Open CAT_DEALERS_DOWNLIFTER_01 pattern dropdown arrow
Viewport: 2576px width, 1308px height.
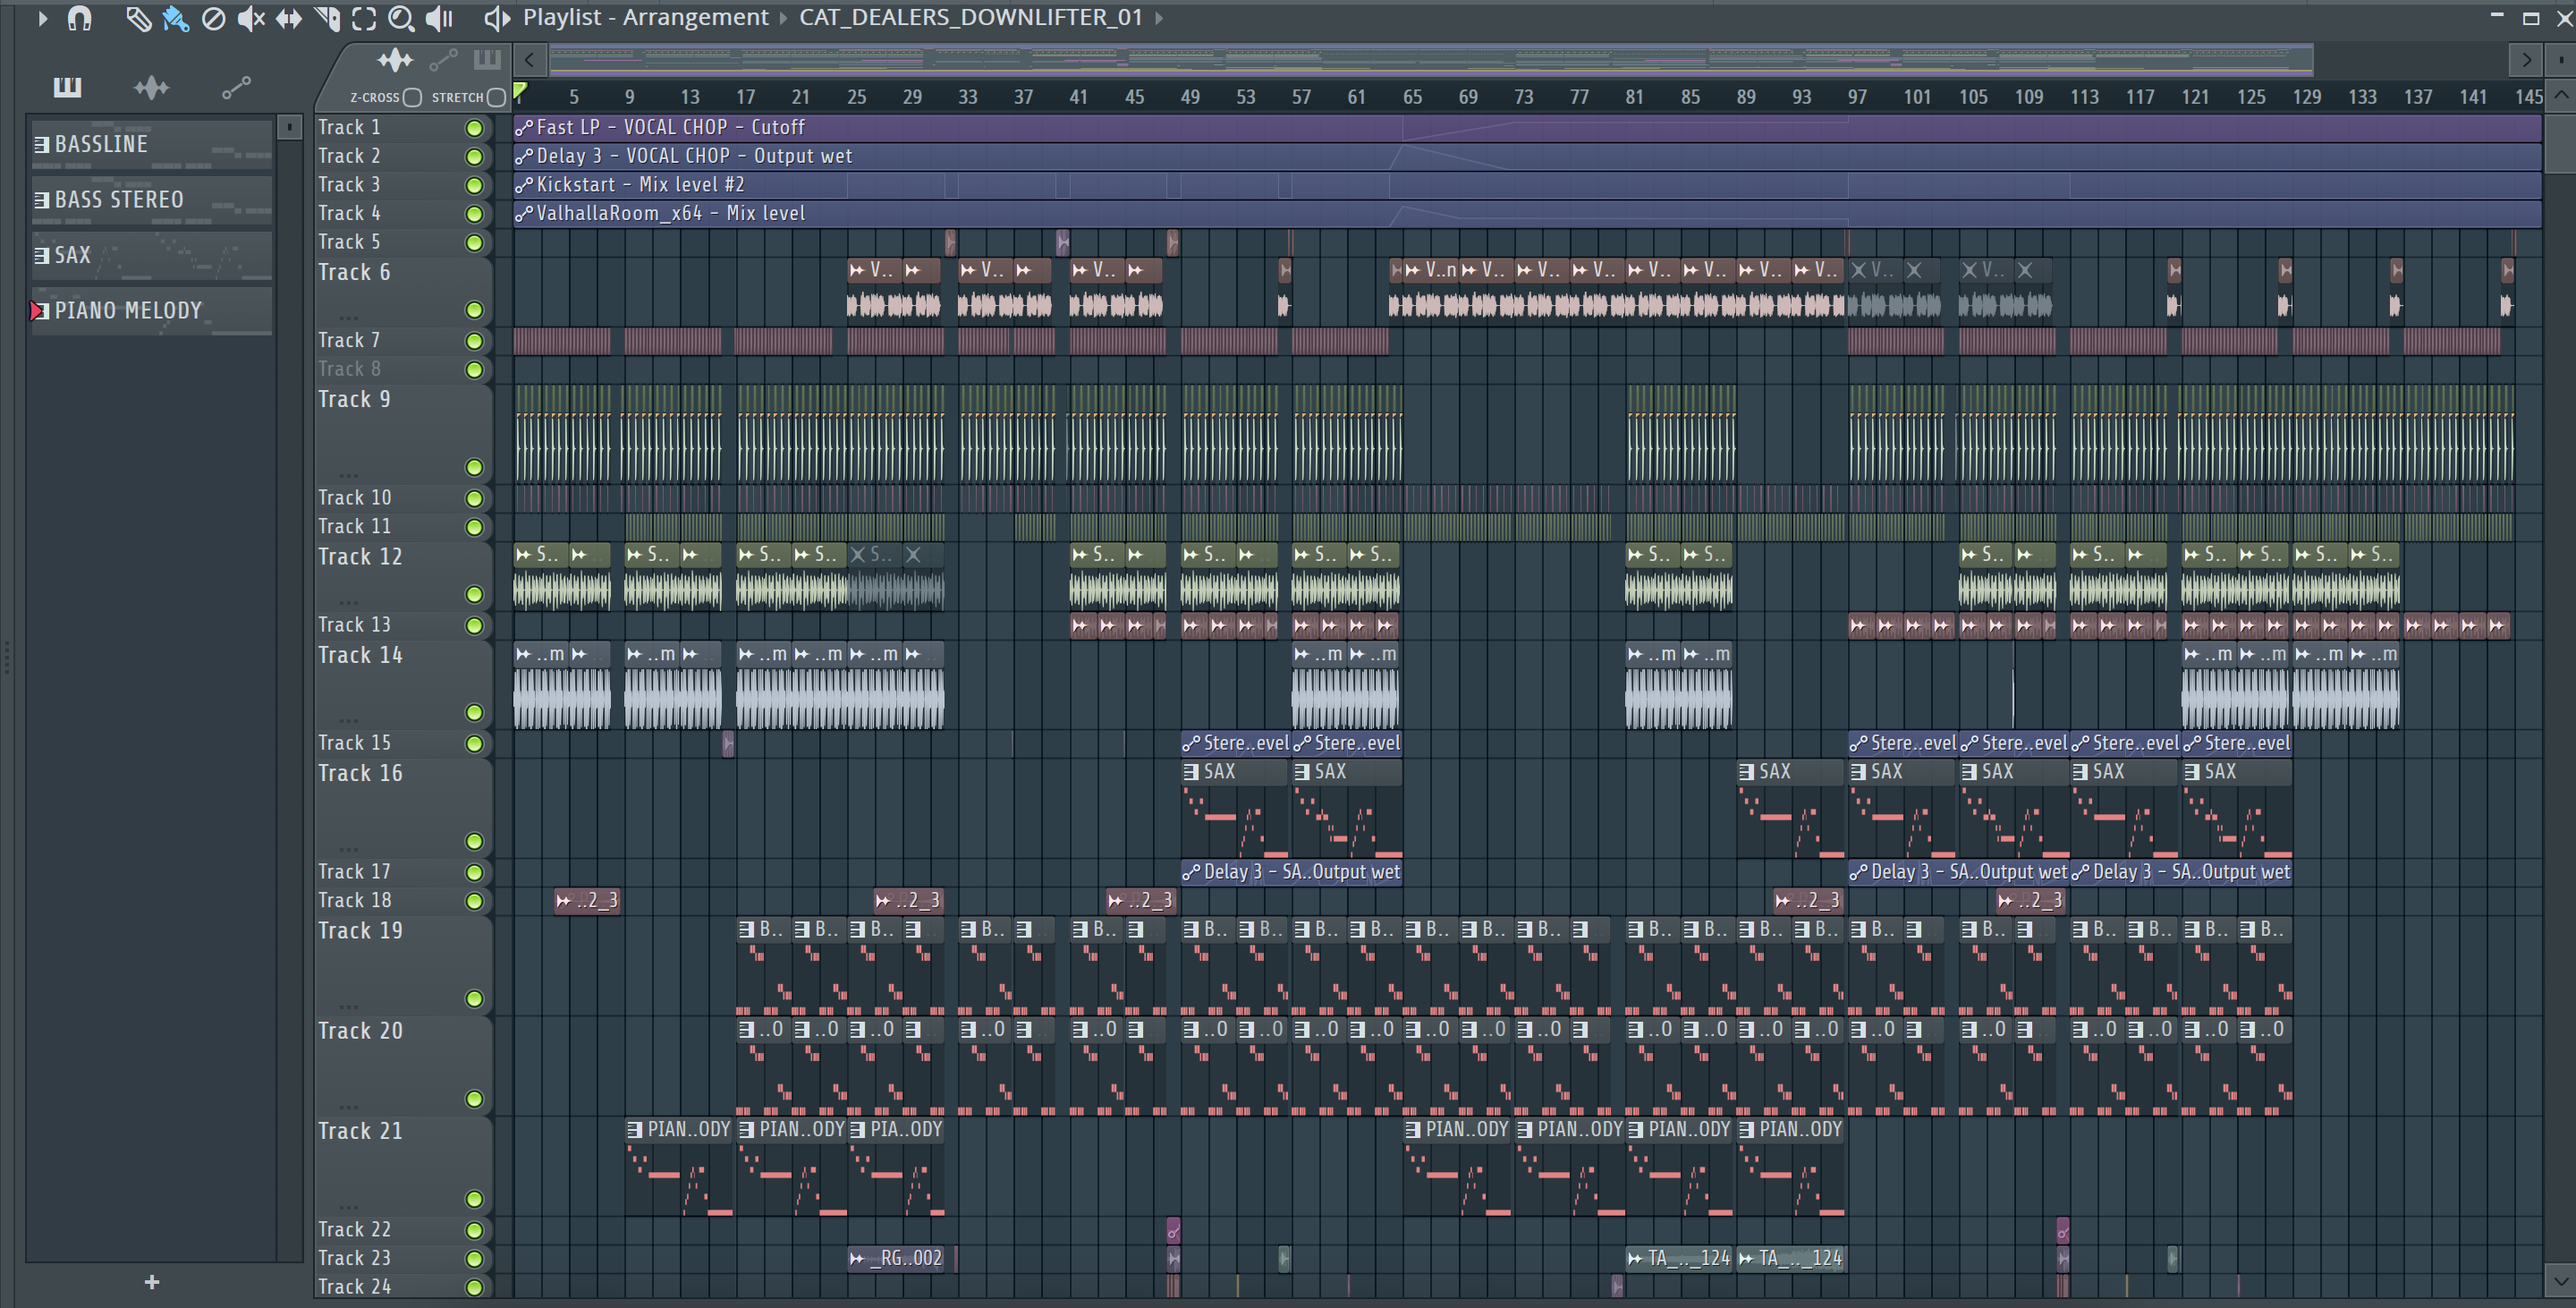pos(1159,18)
